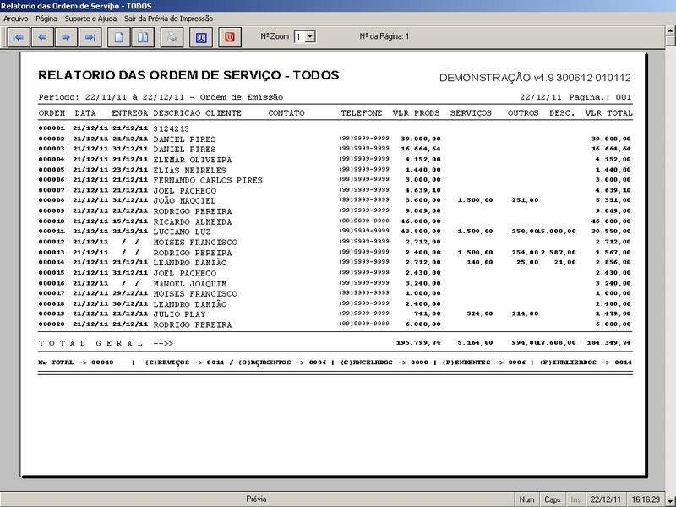Go to the first page using the toolbar arrow
This screenshot has height=507, width=676.
pos(18,37)
